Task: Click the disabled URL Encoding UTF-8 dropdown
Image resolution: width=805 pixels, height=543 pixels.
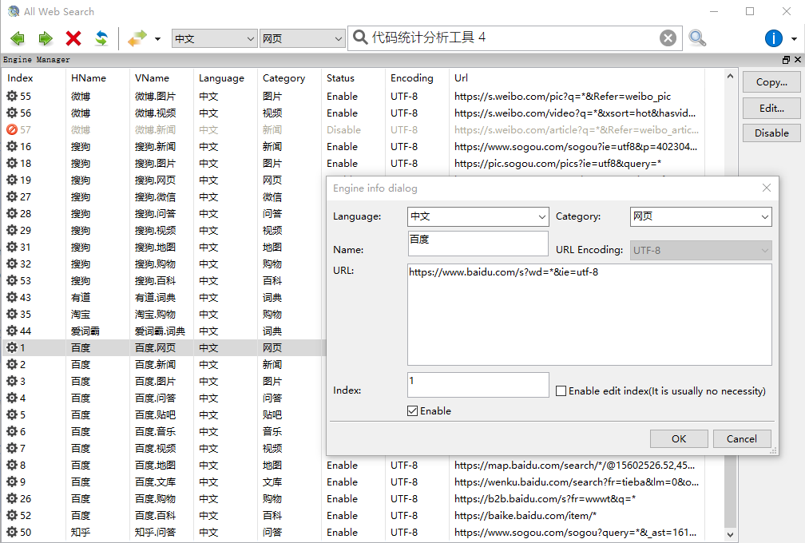Action: (701, 251)
